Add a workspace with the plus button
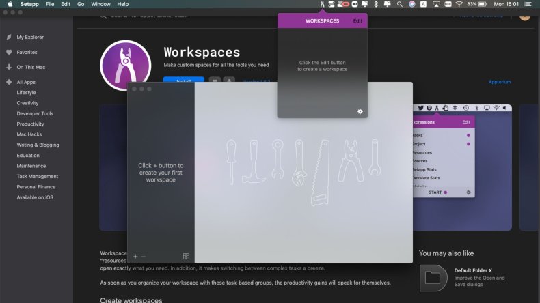The height and width of the screenshot is (303, 540). pos(135,256)
